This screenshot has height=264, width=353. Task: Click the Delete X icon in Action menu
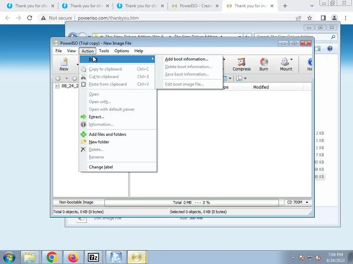pyautogui.click(x=83, y=150)
